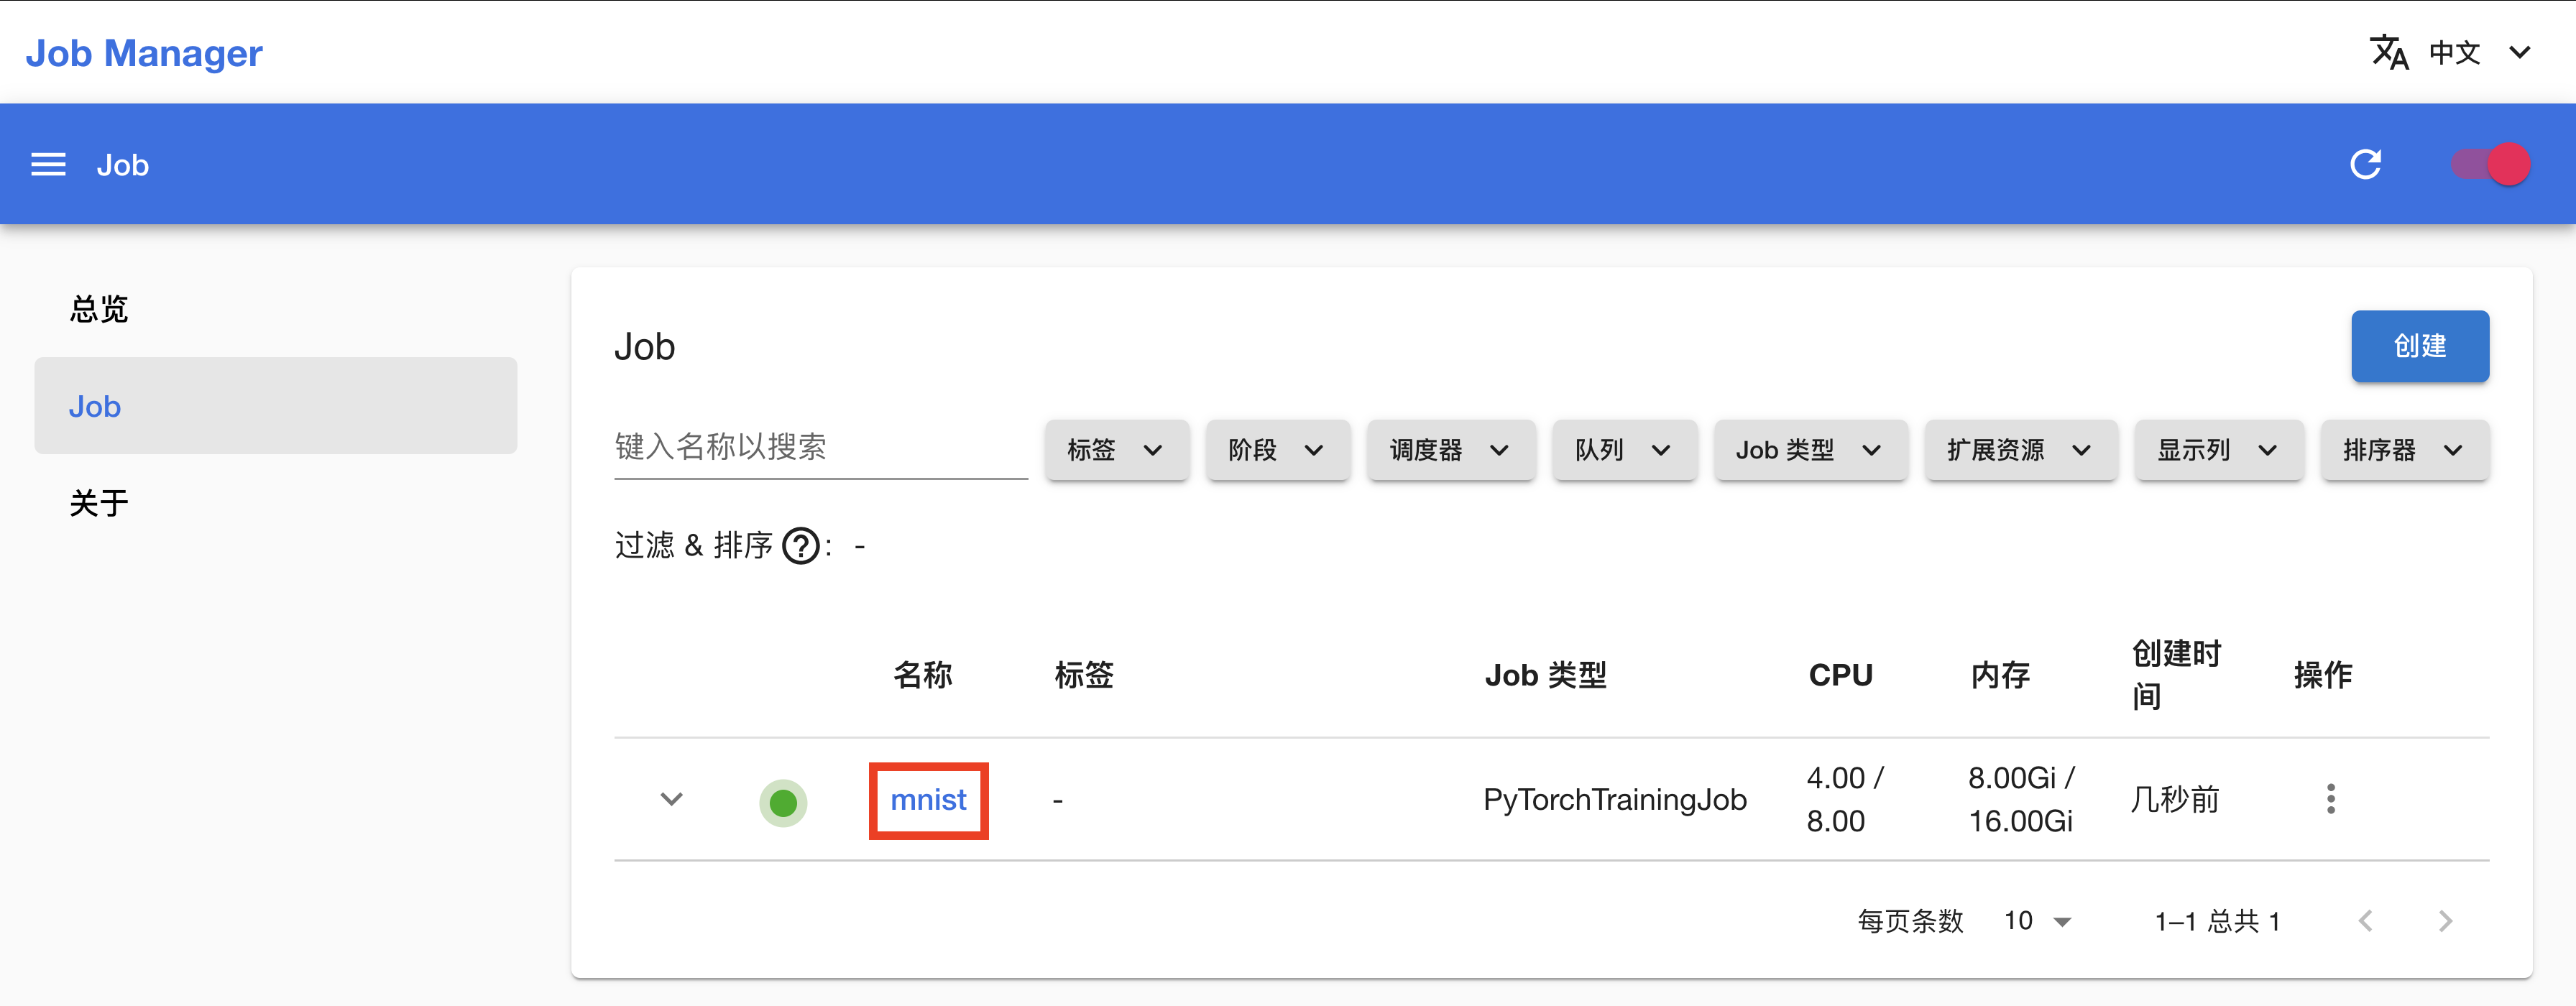Go to the previous page

[2365, 921]
